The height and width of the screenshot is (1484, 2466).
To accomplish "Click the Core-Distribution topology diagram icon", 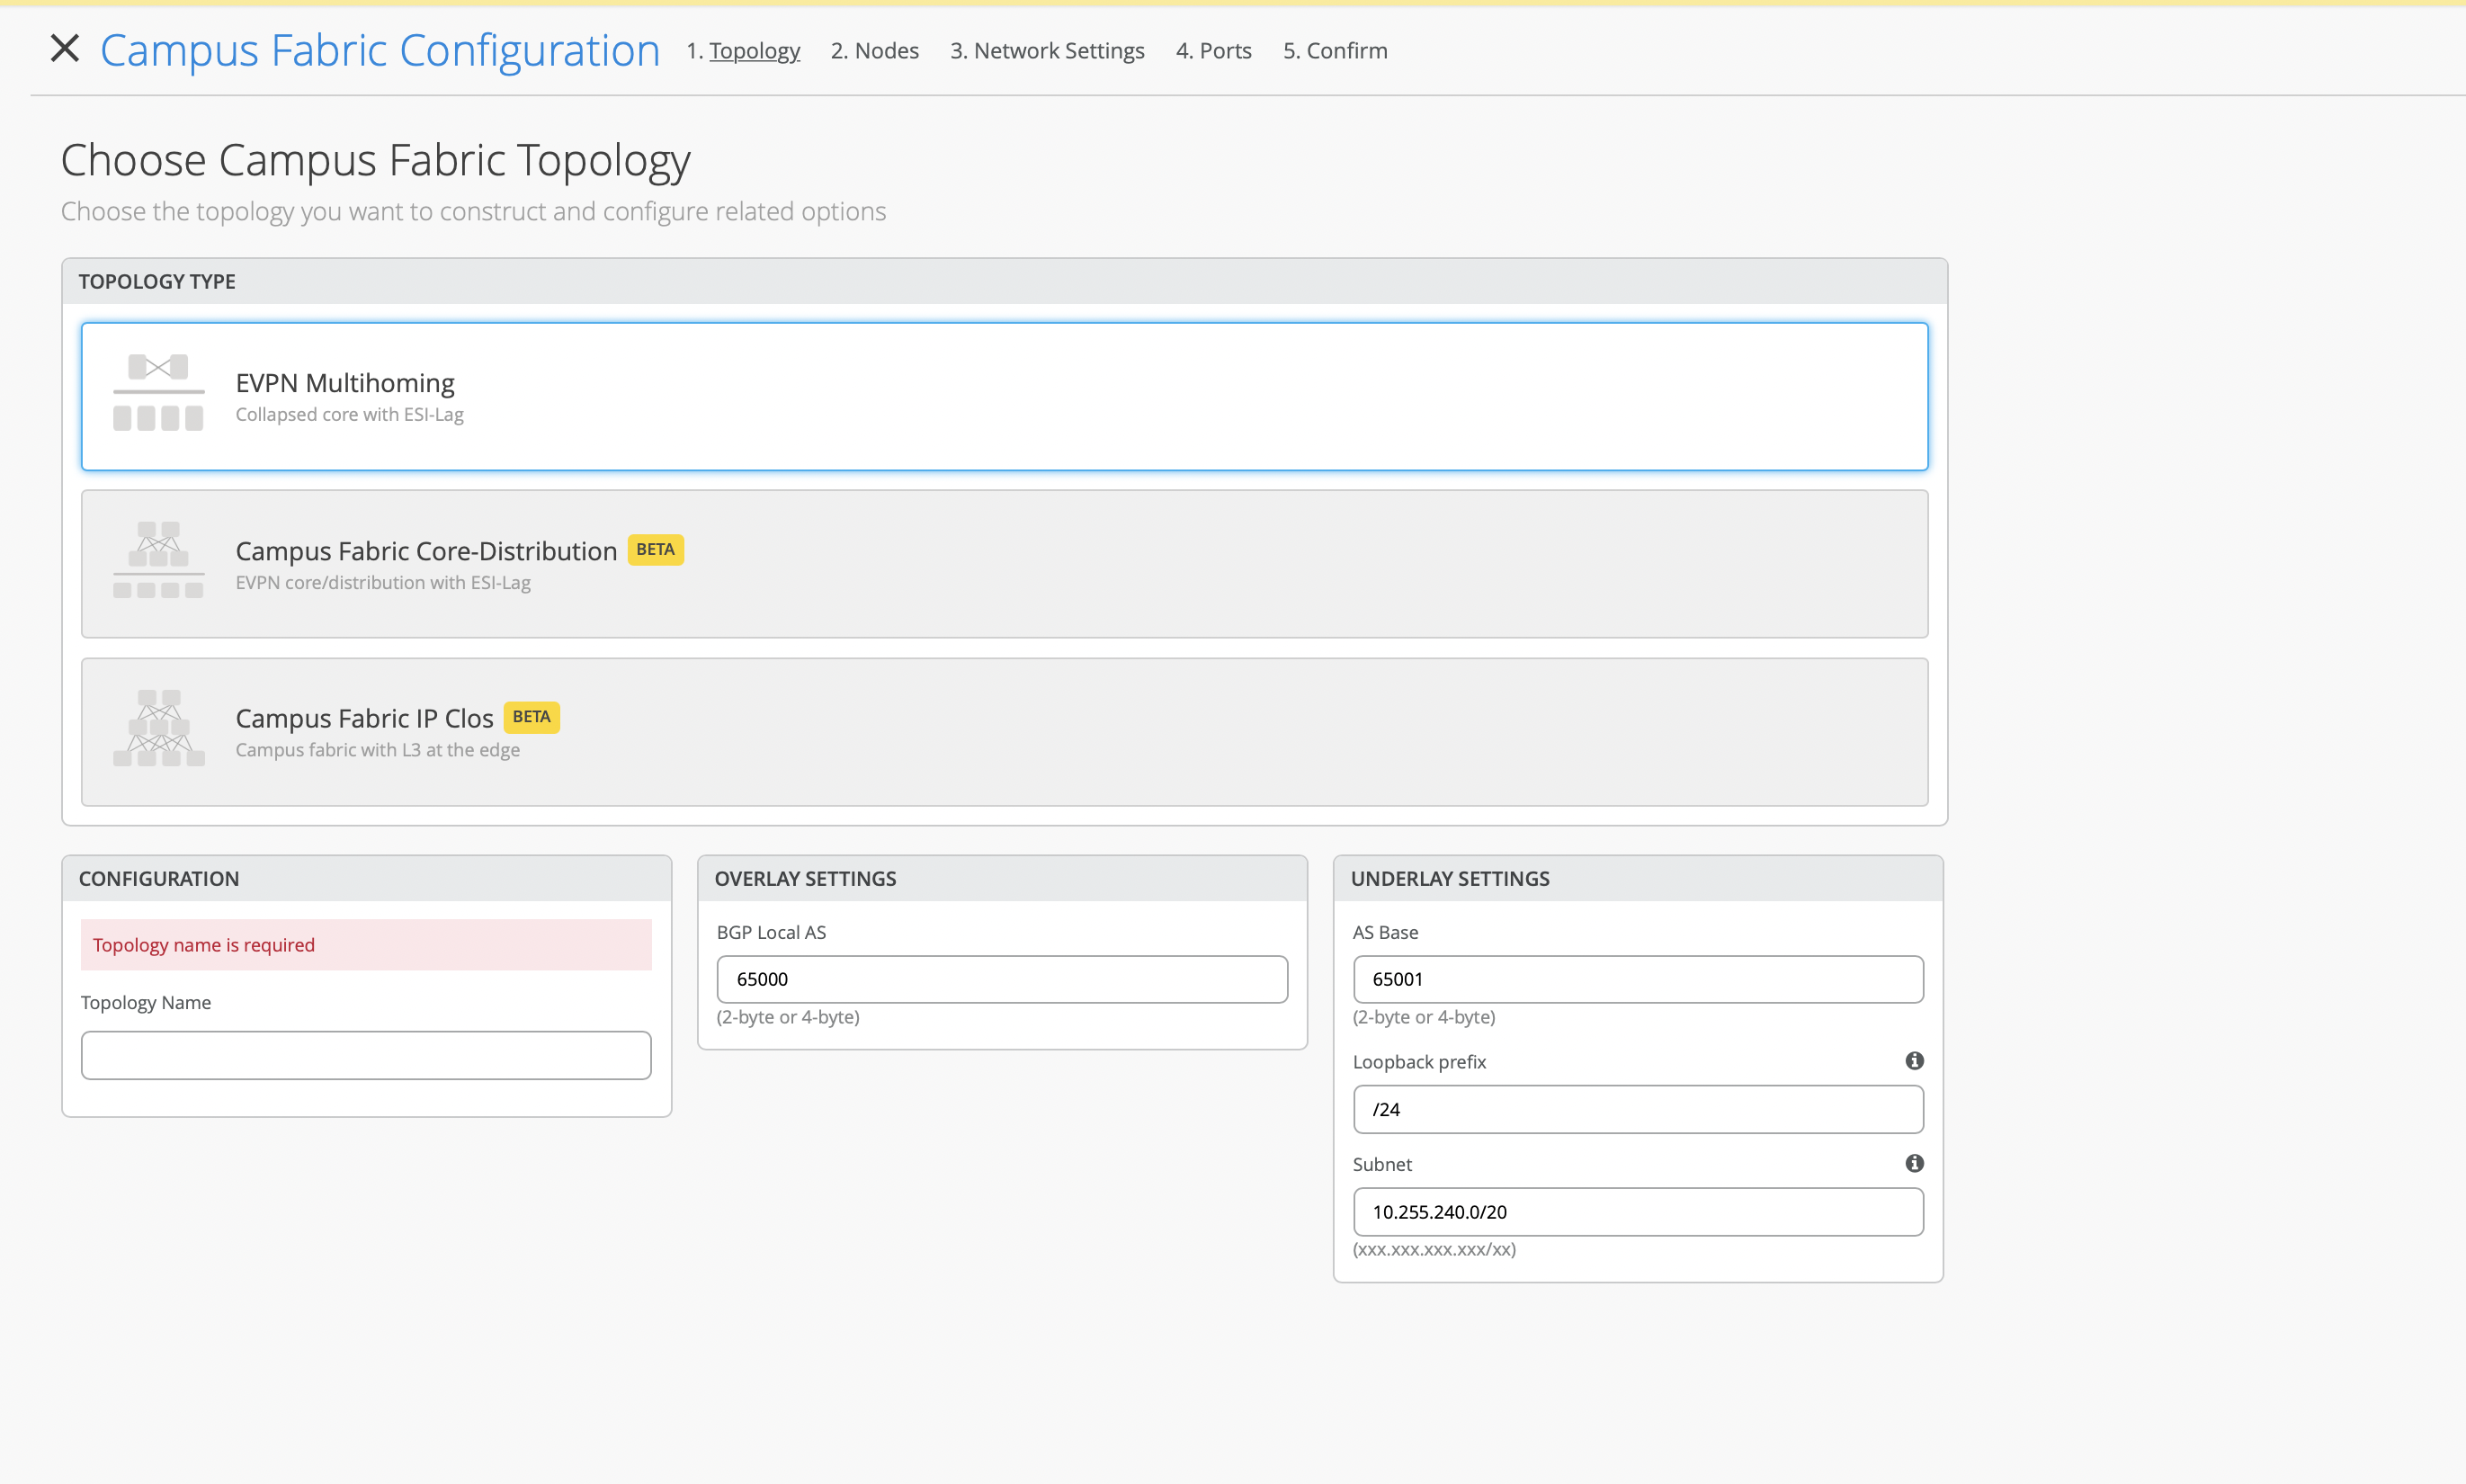I will point(158,560).
